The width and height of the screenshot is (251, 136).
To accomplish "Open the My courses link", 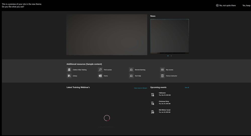I will (x=170, y=70).
